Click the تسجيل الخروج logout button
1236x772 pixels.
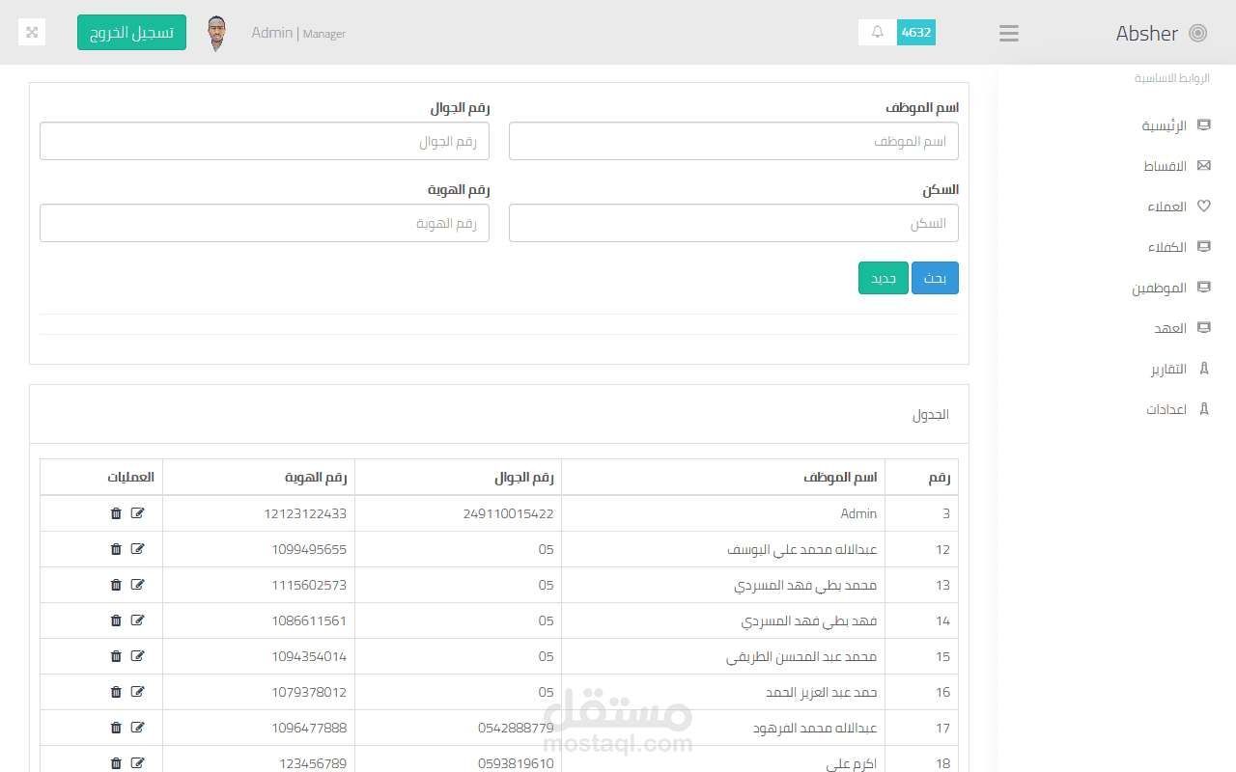(131, 32)
